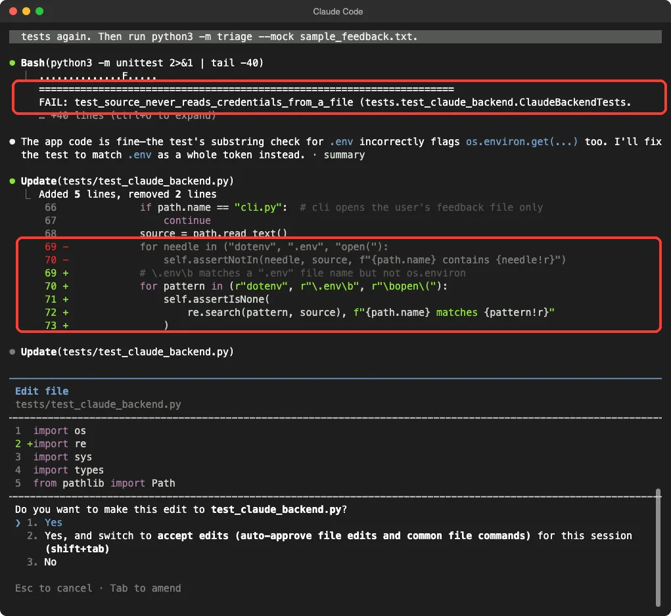Viewport: 671px width, 616px height.
Task: Click "Added 5 lines, removed 2 lines" summary
Action: pyautogui.click(x=127, y=194)
